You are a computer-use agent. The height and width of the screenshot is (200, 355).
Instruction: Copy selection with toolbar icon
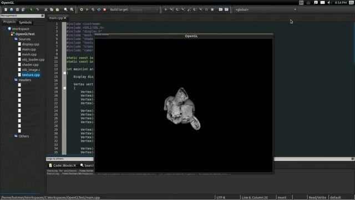[x=52, y=9]
